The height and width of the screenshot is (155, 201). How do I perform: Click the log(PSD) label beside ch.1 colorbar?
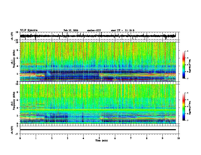click(x=190, y=66)
